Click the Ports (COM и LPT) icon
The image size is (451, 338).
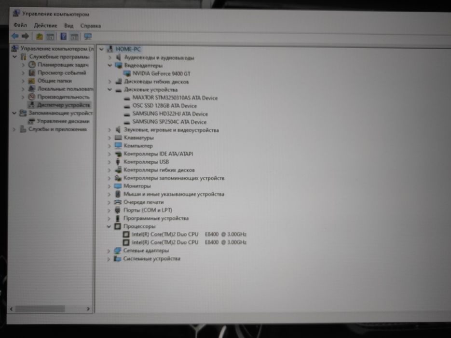coord(117,210)
